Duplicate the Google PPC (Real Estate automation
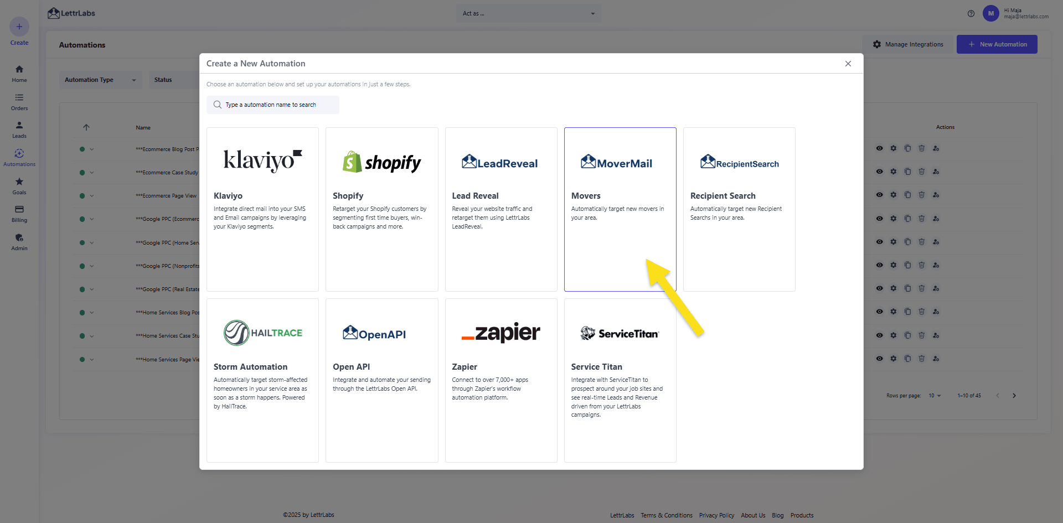1063x523 pixels. 907,288
